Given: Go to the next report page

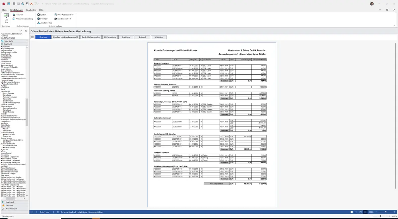Looking at the screenshot, I should coord(53,212).
